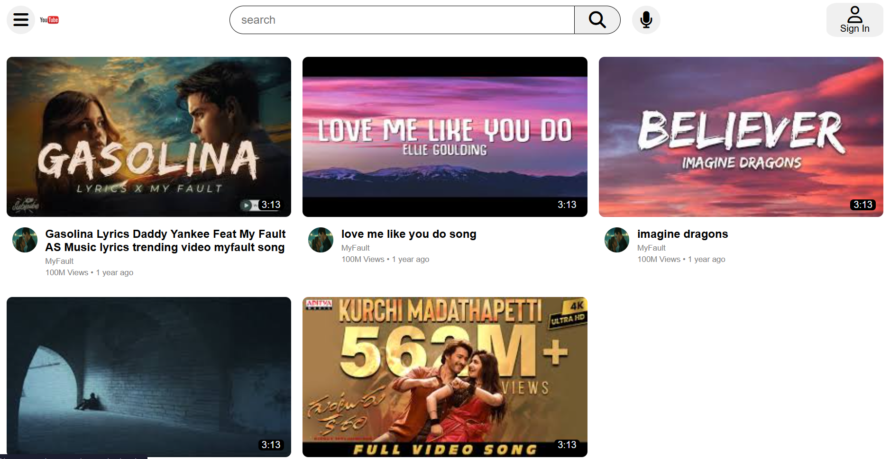Open the 'imagine dragons' video title
Viewport: 890px width, 459px height.
682,234
